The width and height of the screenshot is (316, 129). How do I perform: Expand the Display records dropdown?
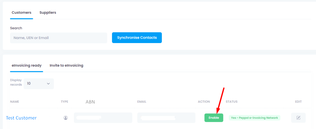(39, 84)
